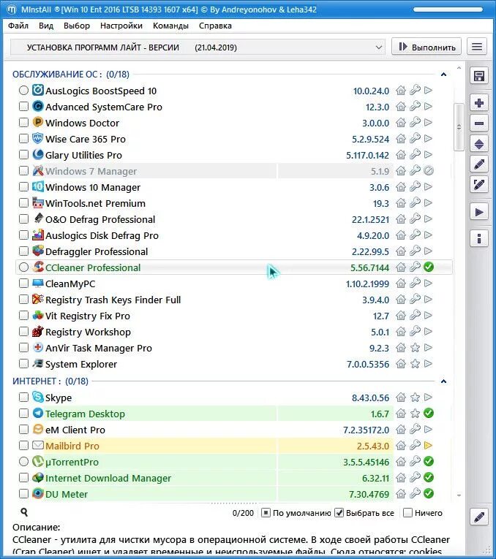Click star icon for AnVir Task Manager Pro
The height and width of the screenshot is (559, 496).
[415, 348]
